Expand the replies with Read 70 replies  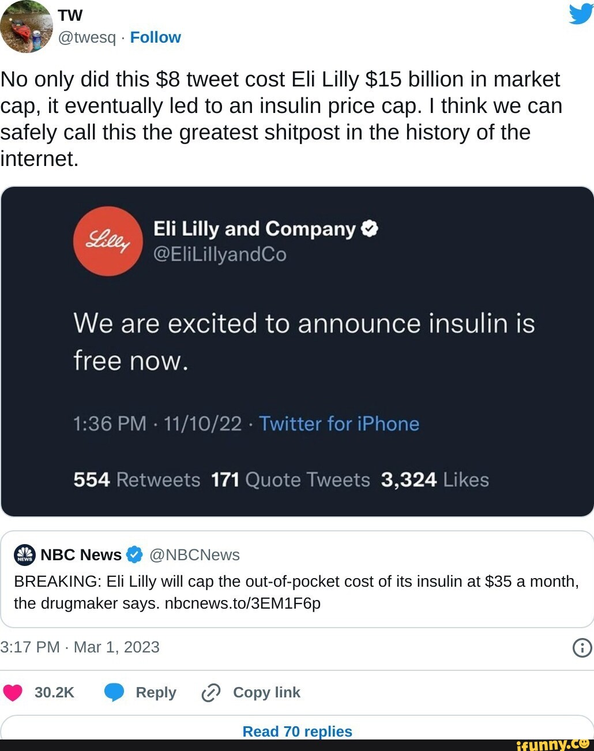(297, 731)
